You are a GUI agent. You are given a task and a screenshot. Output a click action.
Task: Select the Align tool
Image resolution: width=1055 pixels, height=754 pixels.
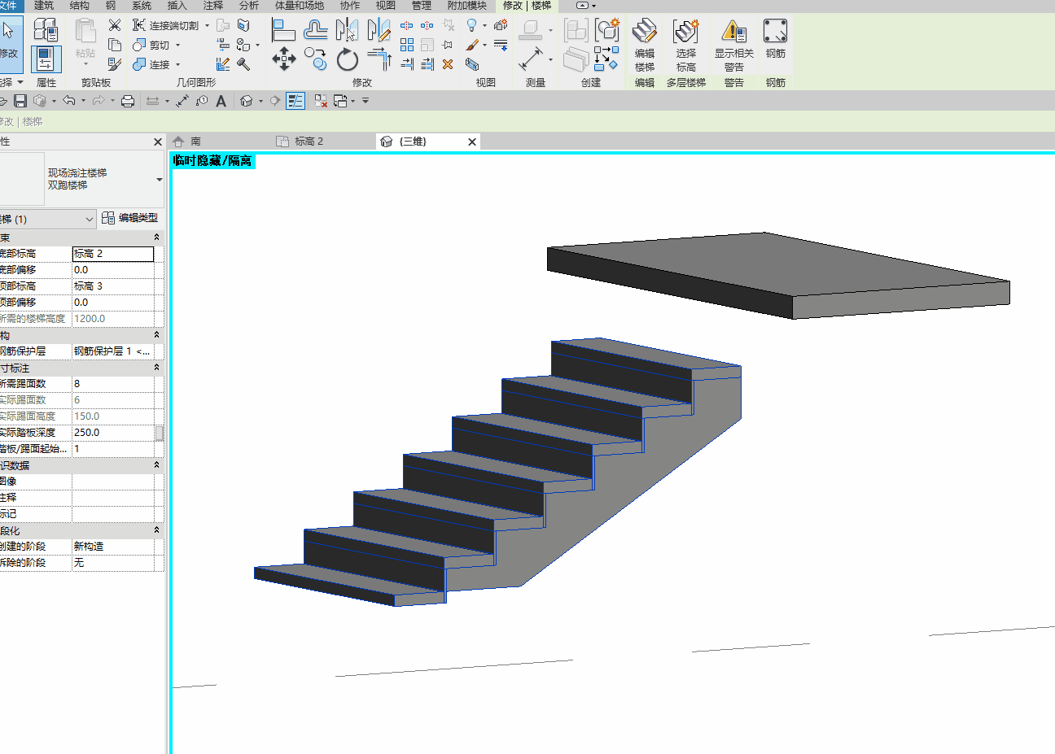(x=283, y=31)
